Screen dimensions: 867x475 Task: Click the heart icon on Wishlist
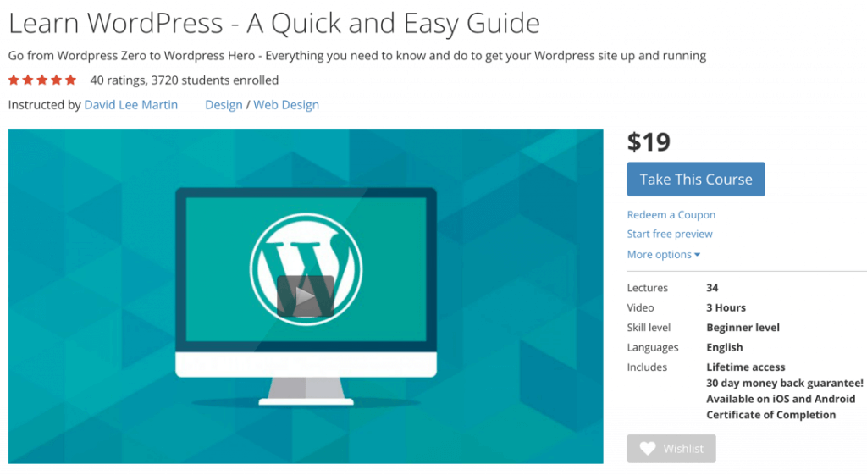pos(648,449)
